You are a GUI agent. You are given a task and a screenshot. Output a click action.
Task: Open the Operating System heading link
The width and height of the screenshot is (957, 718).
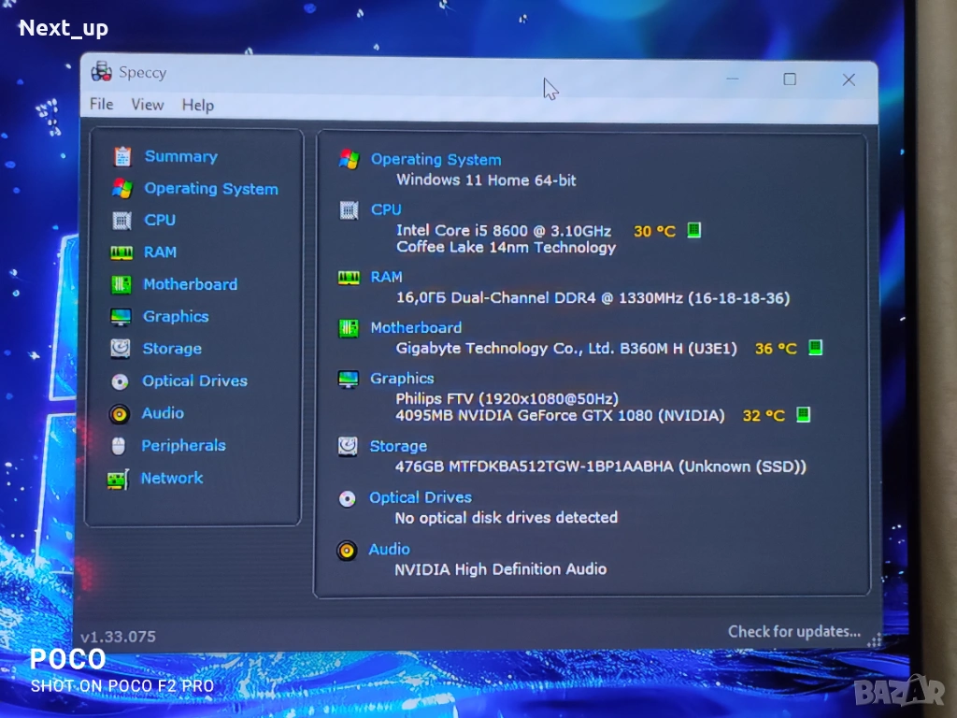click(x=436, y=160)
